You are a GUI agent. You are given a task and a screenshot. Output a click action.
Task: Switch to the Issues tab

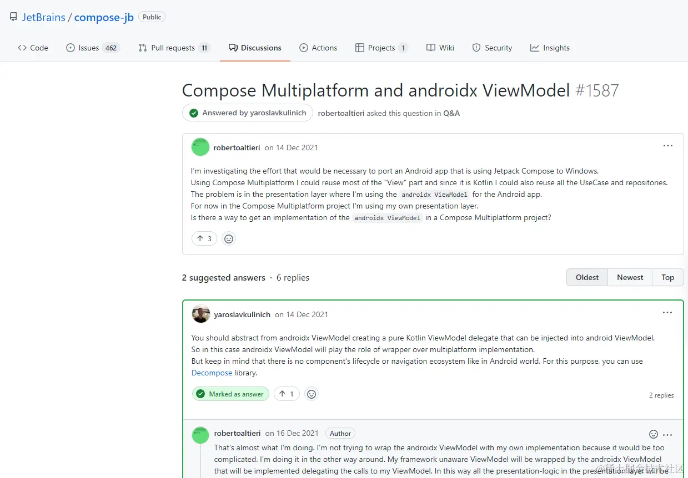pyautogui.click(x=92, y=48)
